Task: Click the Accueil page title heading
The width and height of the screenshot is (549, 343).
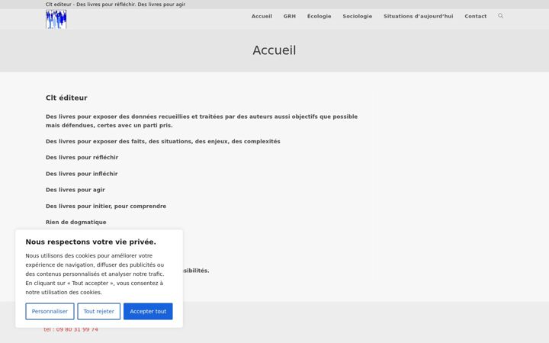Action: [x=274, y=50]
